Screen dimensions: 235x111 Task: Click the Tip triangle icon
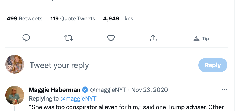(x=197, y=39)
